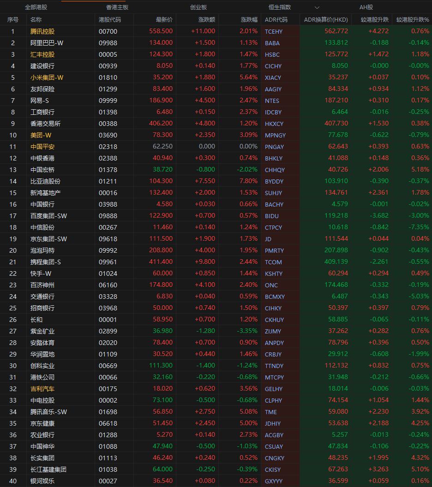Click the 5.18% ADR difference value
Viewport: 432px width, 487px height.
(420, 169)
